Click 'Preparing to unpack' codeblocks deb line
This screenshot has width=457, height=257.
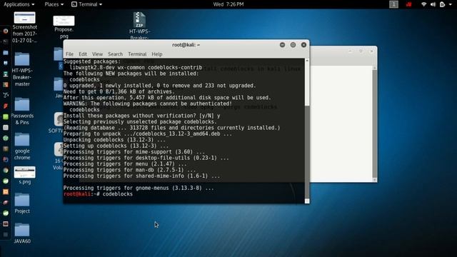point(148,134)
